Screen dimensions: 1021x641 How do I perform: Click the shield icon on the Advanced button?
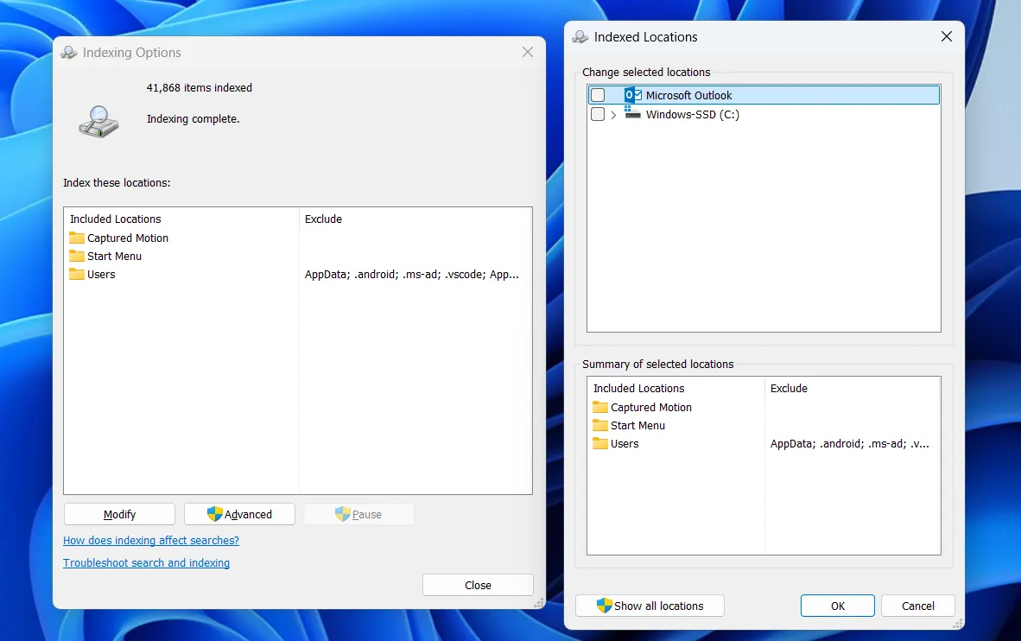tap(212, 514)
